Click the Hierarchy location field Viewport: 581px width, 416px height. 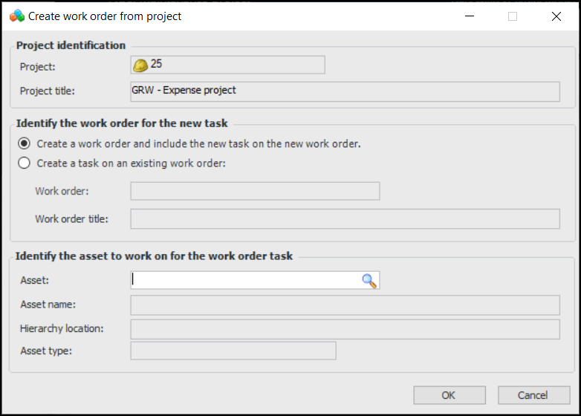point(345,329)
